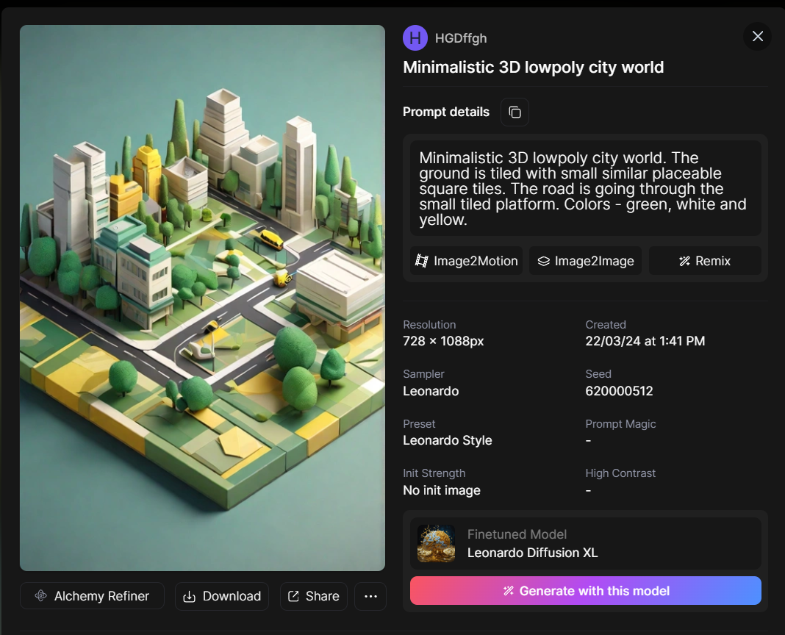
Task: Click the prompt description text box
Action: (585, 189)
